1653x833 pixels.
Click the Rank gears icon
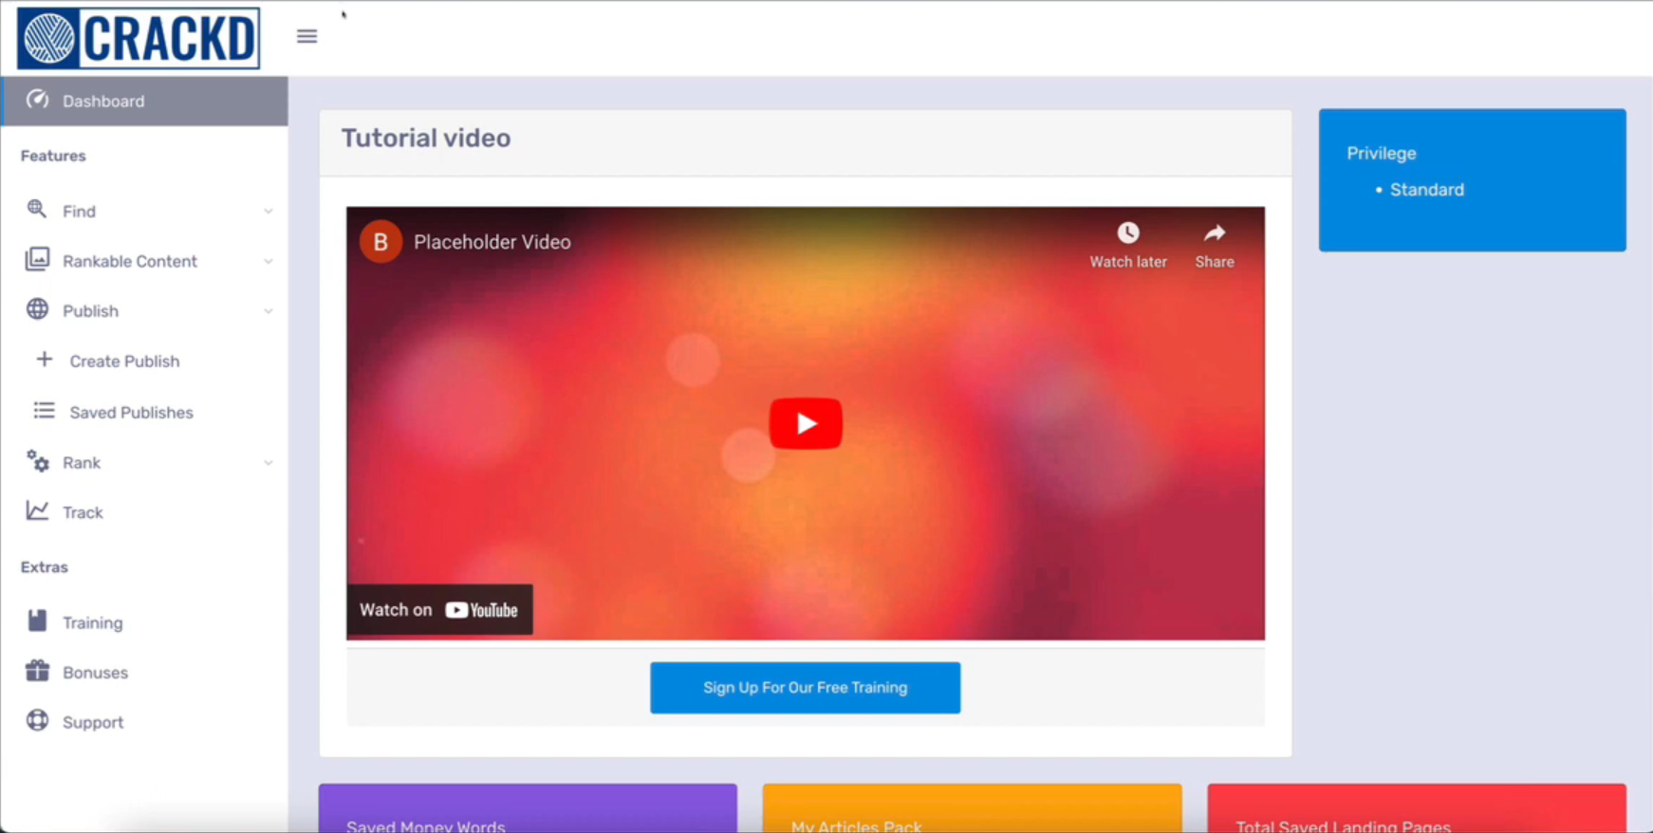pos(37,461)
